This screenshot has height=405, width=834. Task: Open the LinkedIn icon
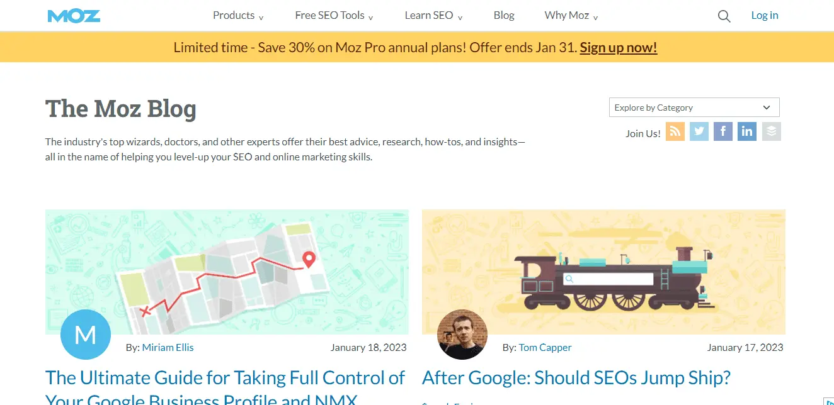tap(746, 131)
